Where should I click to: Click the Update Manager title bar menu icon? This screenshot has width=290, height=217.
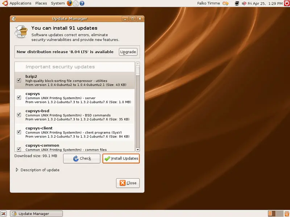pyautogui.click(x=14, y=19)
